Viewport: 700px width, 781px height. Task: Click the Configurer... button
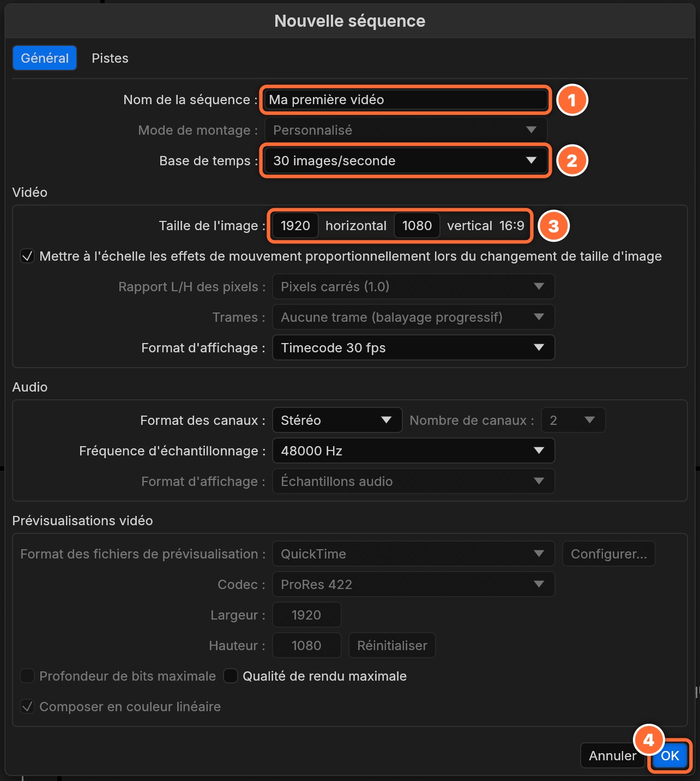[x=608, y=554]
